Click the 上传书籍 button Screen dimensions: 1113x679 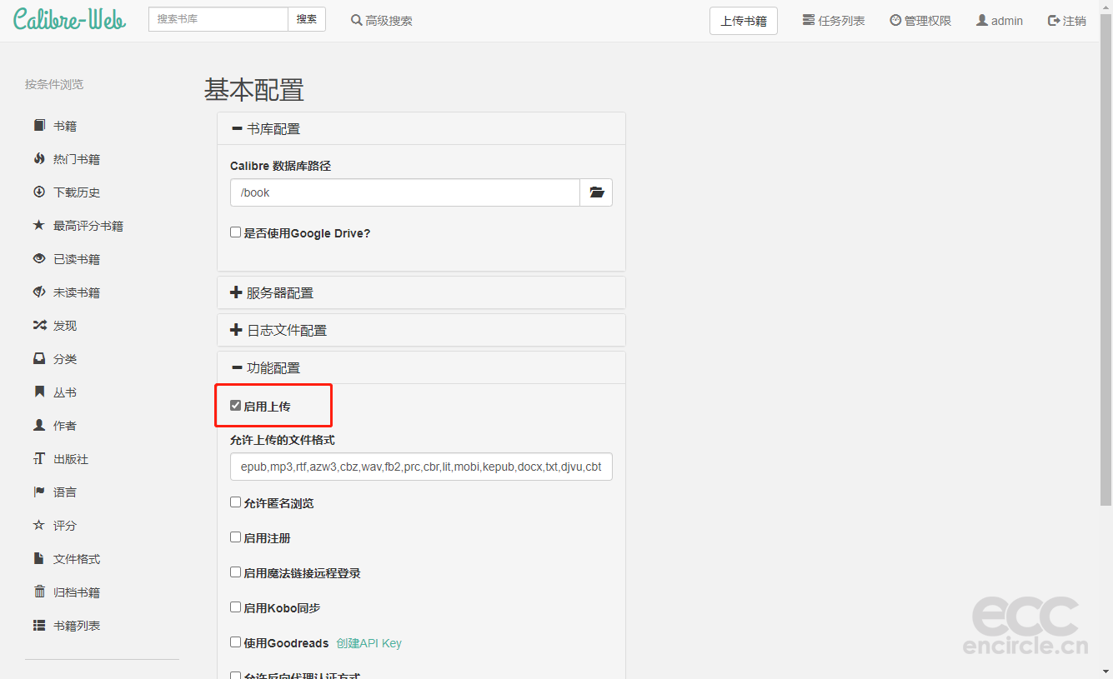[x=743, y=21]
